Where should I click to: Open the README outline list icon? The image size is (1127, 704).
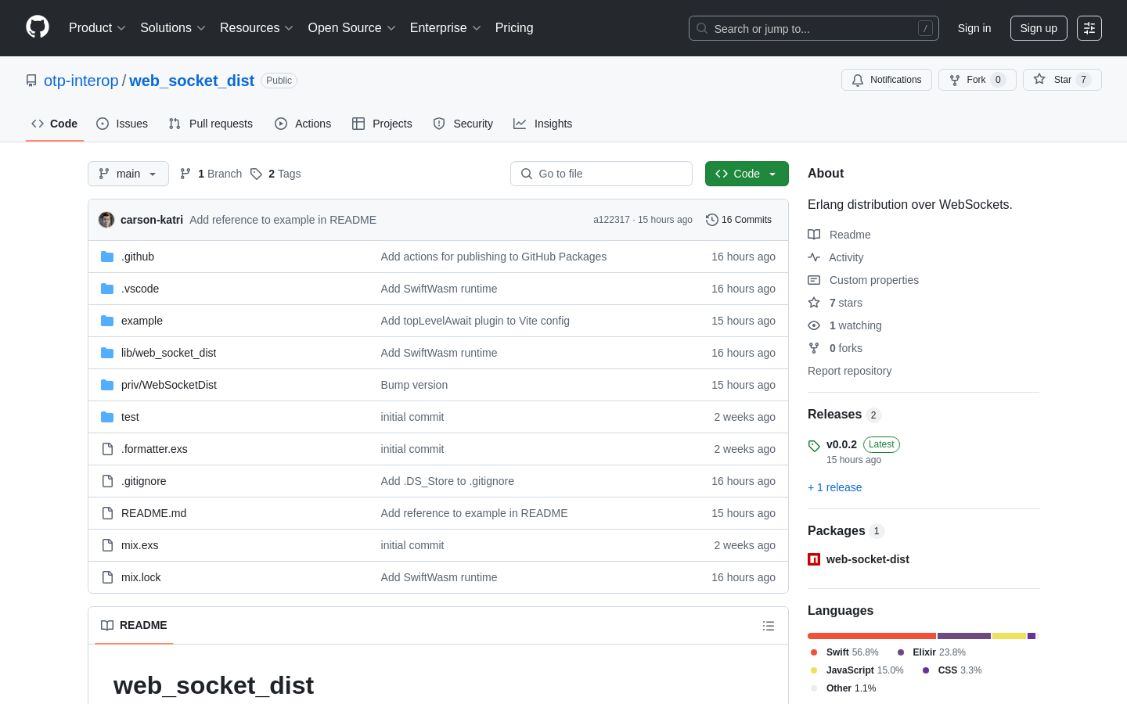pyautogui.click(x=769, y=626)
